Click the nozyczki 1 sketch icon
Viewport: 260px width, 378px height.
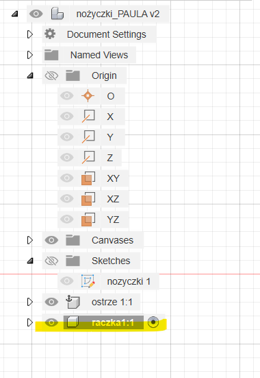click(x=88, y=281)
